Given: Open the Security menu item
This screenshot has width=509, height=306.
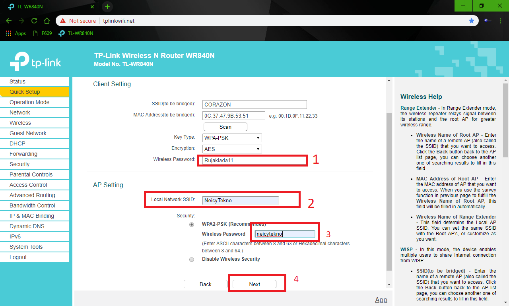Looking at the screenshot, I should coord(34,164).
